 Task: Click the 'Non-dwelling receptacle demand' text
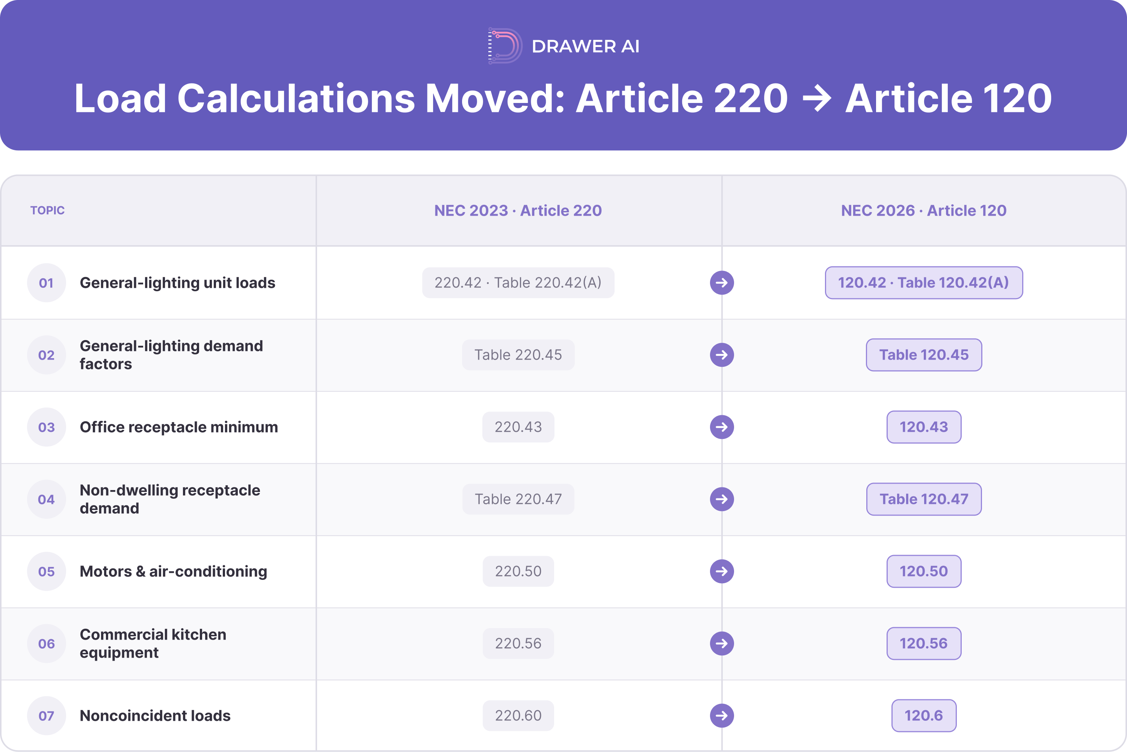coord(170,499)
